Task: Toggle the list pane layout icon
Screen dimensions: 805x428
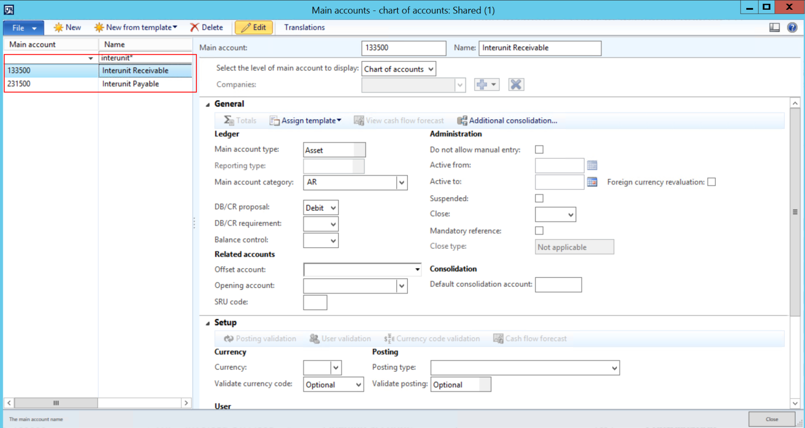Action: [774, 27]
